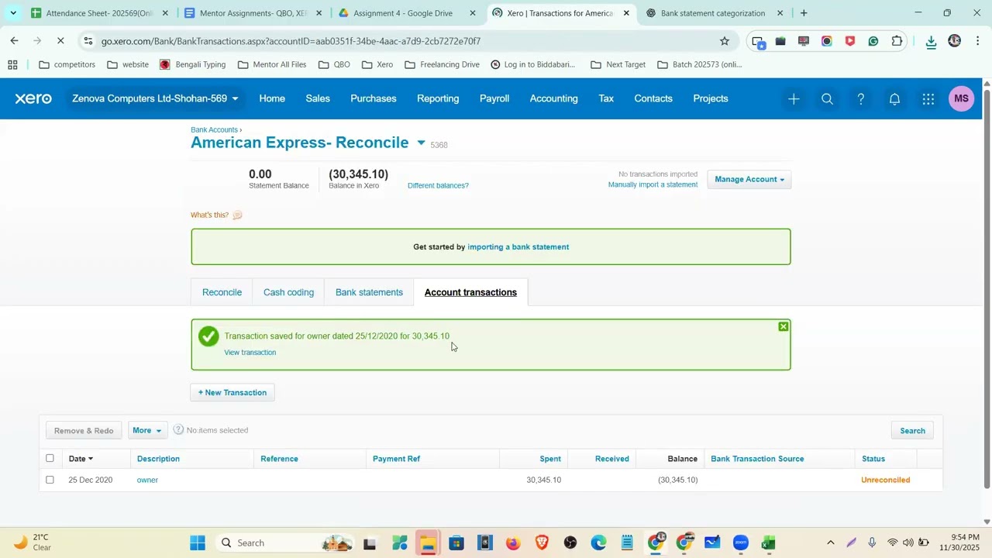Open the Projects menu
This screenshot has height=558, width=992.
(711, 98)
